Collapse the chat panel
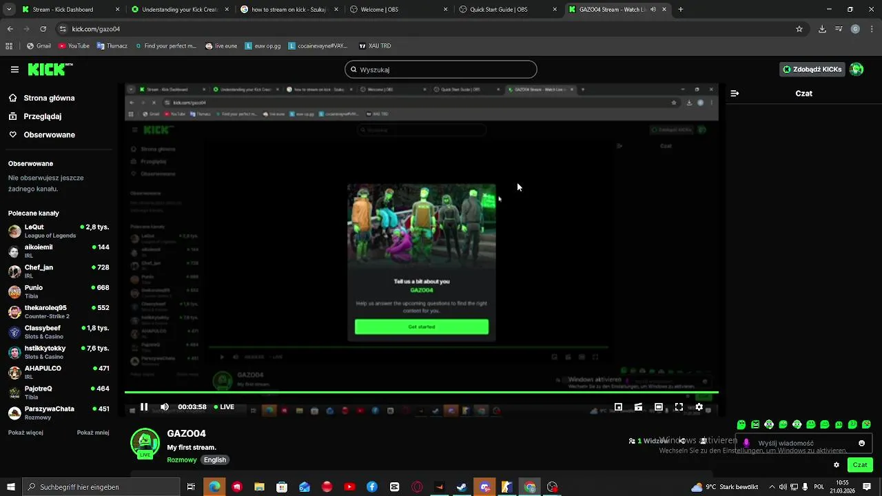882x496 pixels. 735,93
